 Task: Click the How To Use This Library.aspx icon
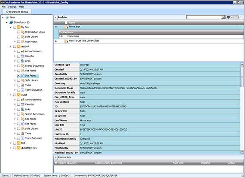pyautogui.click(x=66, y=41)
